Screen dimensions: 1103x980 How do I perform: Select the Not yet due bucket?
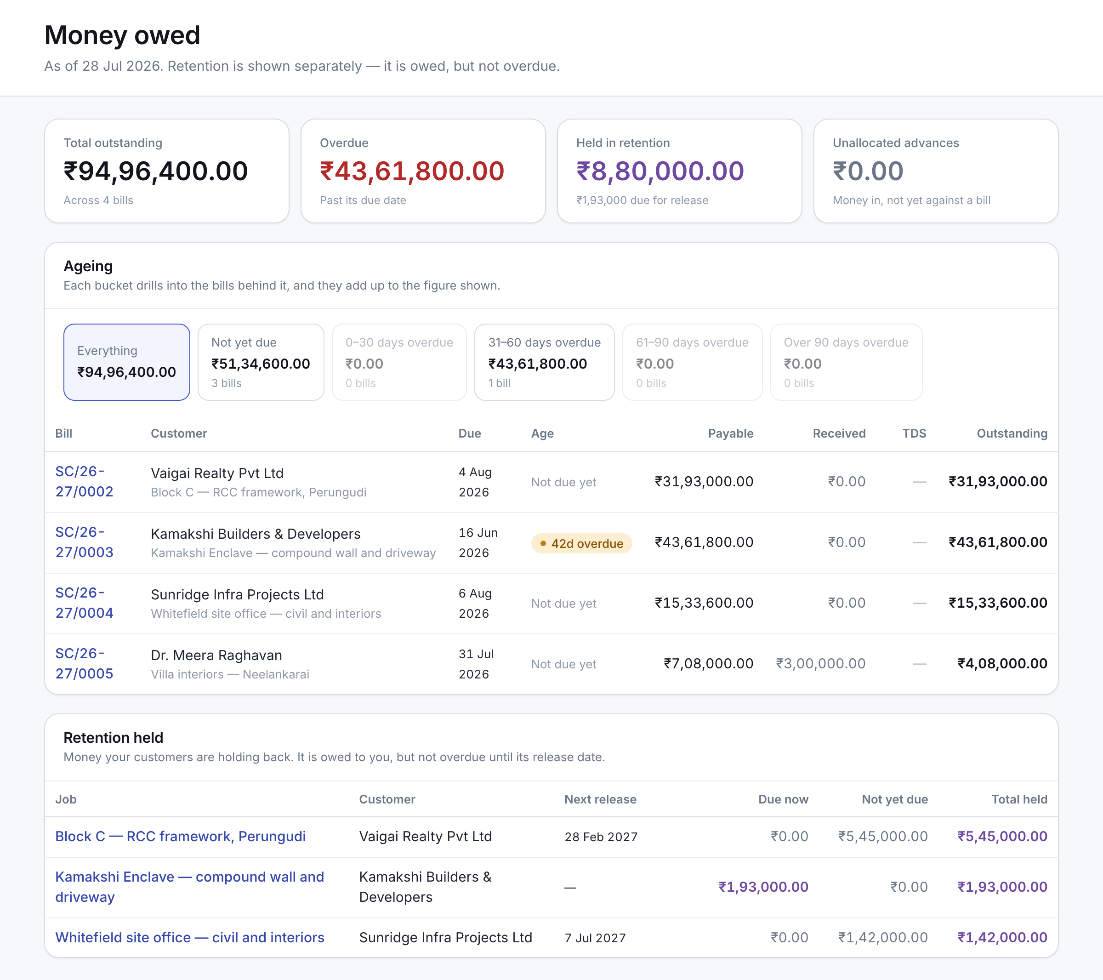(261, 362)
